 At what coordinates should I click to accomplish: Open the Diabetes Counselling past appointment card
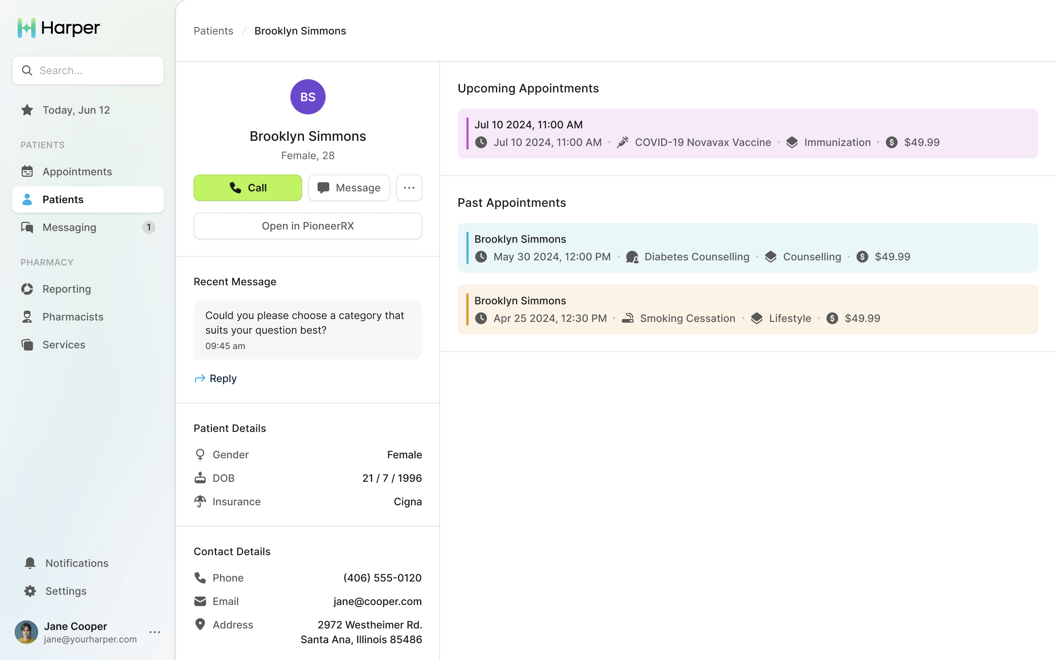click(x=747, y=248)
